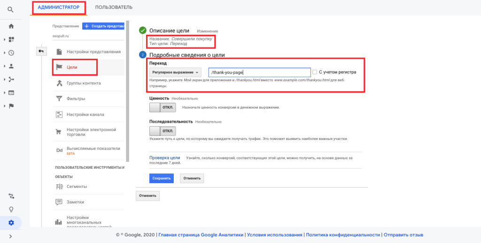This screenshot has height=243, width=481.
Task: Toggle the 'Ценность' switch on
Action: [x=162, y=107]
